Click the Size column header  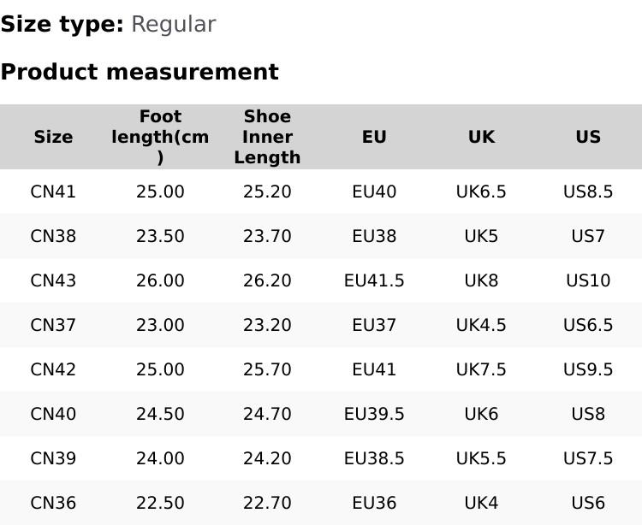point(53,137)
